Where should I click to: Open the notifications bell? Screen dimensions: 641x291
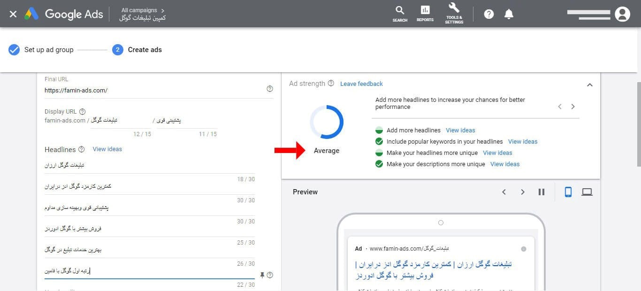[x=509, y=14]
